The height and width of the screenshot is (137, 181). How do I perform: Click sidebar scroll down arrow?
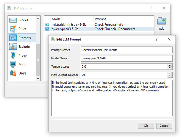(x=38, y=79)
